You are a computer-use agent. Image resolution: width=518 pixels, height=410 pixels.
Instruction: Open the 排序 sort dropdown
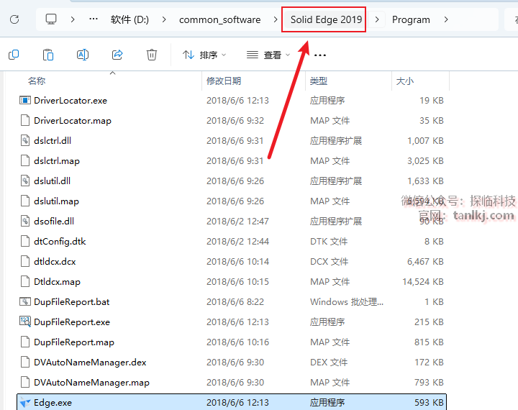[x=204, y=55]
